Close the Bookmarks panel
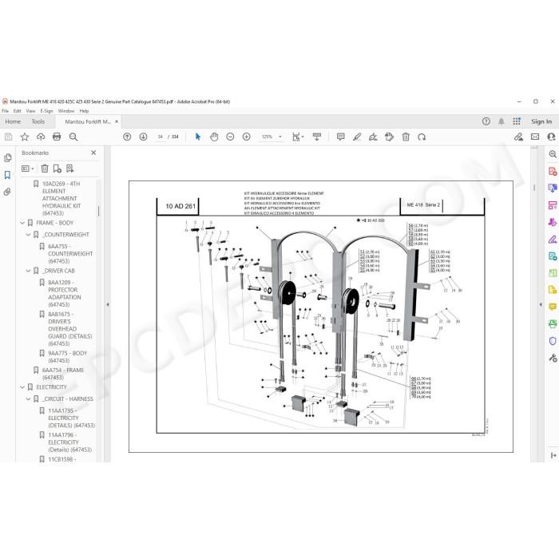This screenshot has height=559, width=559. 93,153
